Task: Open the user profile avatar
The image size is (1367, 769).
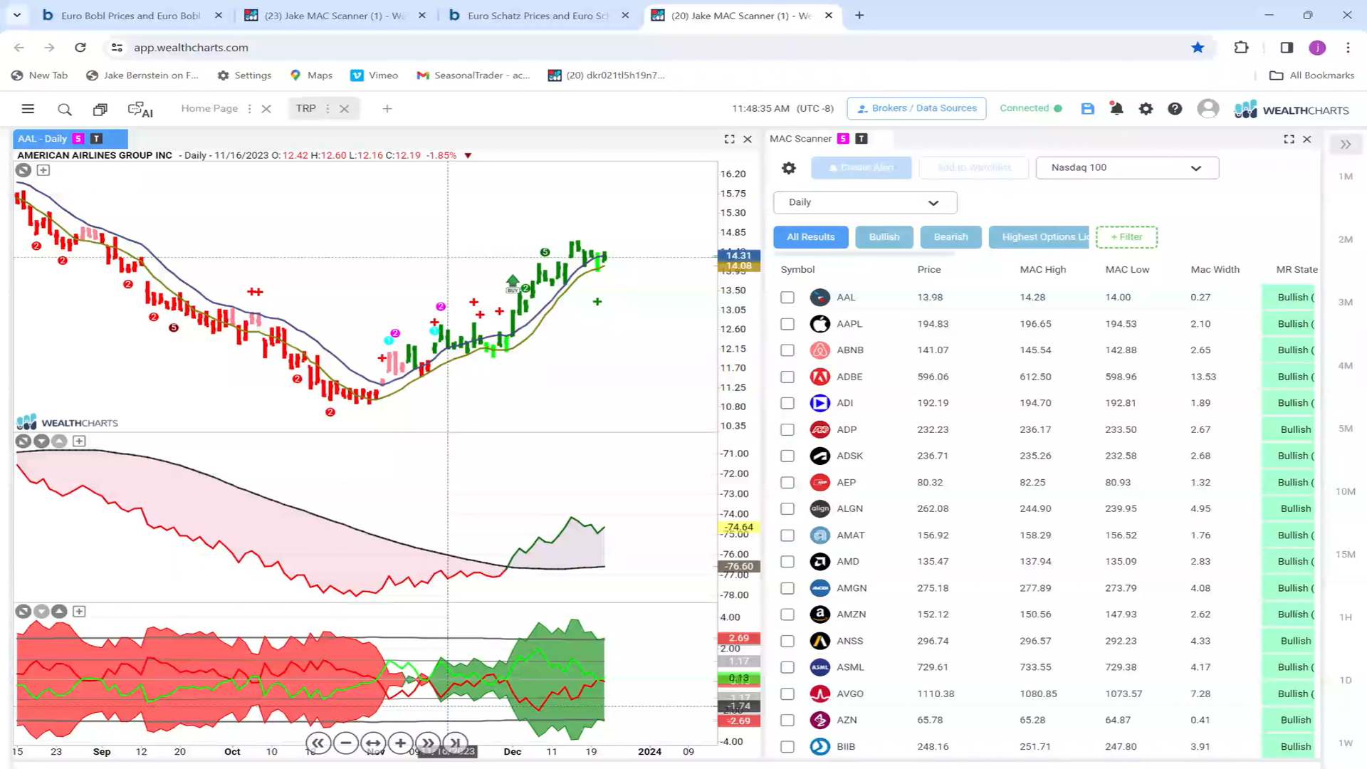Action: (1208, 108)
